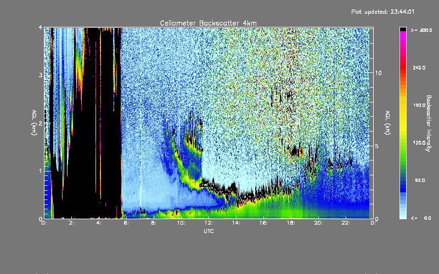Click the "14:" UTC hour tick label
Image resolution: width=439 pixels, height=274 pixels.
(237, 223)
